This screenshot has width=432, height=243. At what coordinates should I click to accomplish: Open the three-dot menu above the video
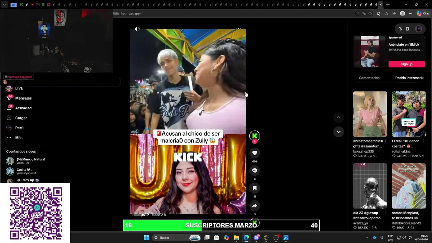(x=238, y=29)
